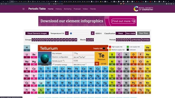Toggle the f block filter
The image size is (175, 98).
93,40
